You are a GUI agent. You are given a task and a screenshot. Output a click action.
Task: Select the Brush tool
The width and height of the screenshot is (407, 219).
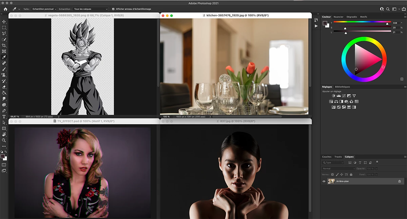click(x=4, y=69)
